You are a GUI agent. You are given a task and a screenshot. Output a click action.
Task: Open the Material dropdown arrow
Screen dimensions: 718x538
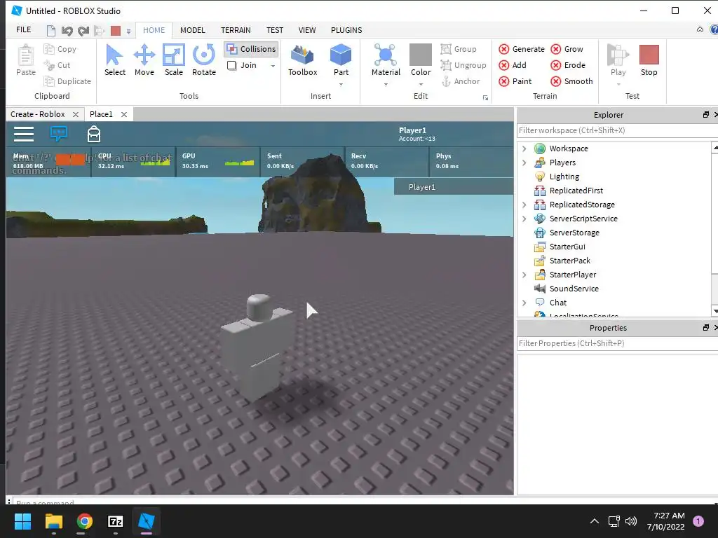pos(386,84)
